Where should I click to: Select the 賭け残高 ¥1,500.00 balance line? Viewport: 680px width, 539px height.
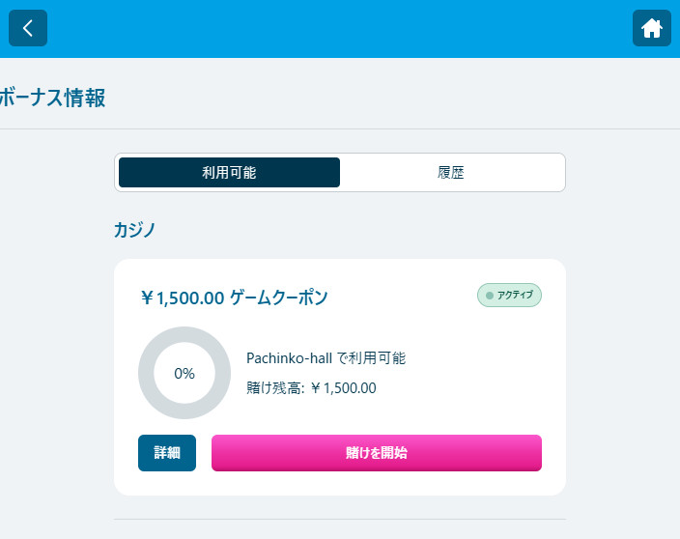pos(311,387)
